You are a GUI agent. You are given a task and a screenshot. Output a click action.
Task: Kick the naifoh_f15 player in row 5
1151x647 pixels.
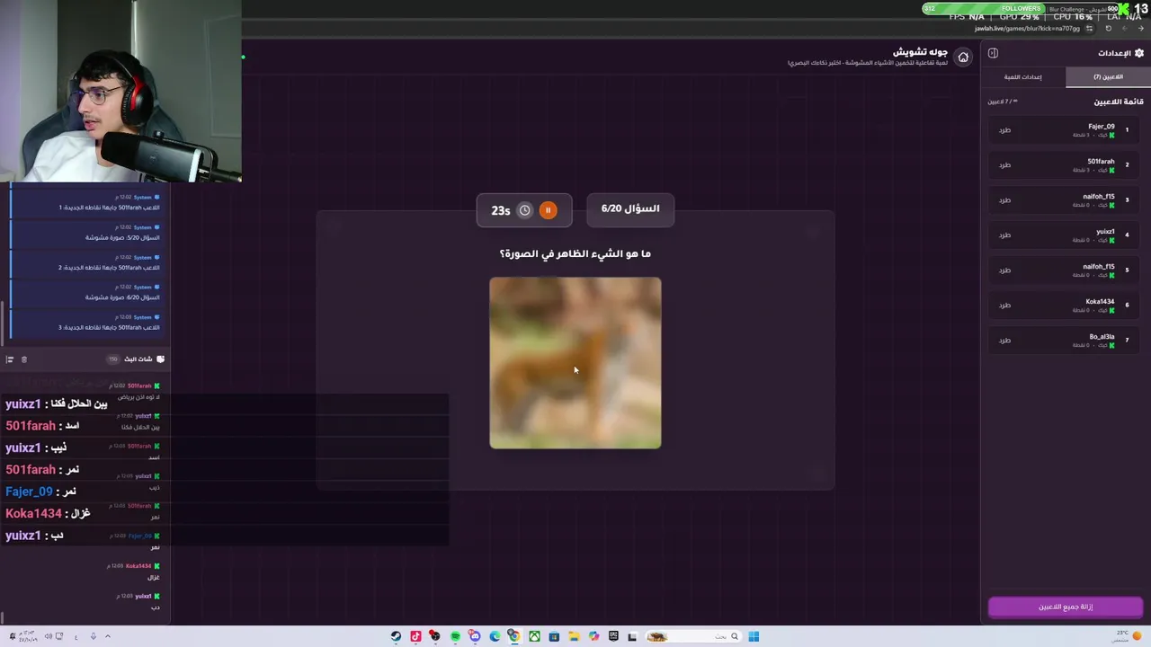(x=1004, y=270)
